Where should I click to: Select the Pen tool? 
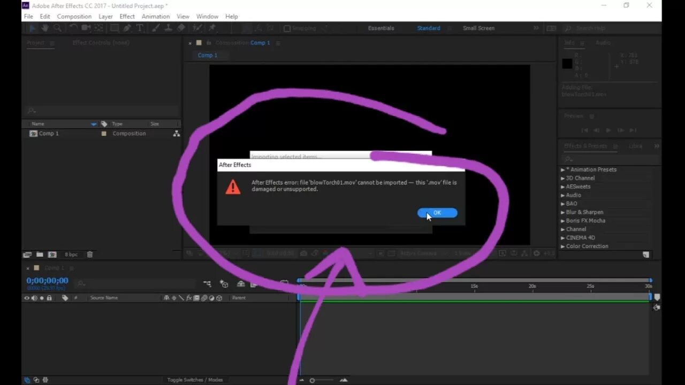coord(127,28)
